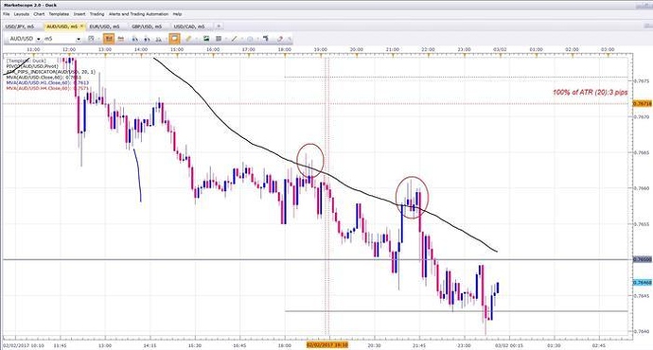Screen dimensions: 653x350
Task: Select the red MVA H4 Close indicator label
Action: coord(47,88)
